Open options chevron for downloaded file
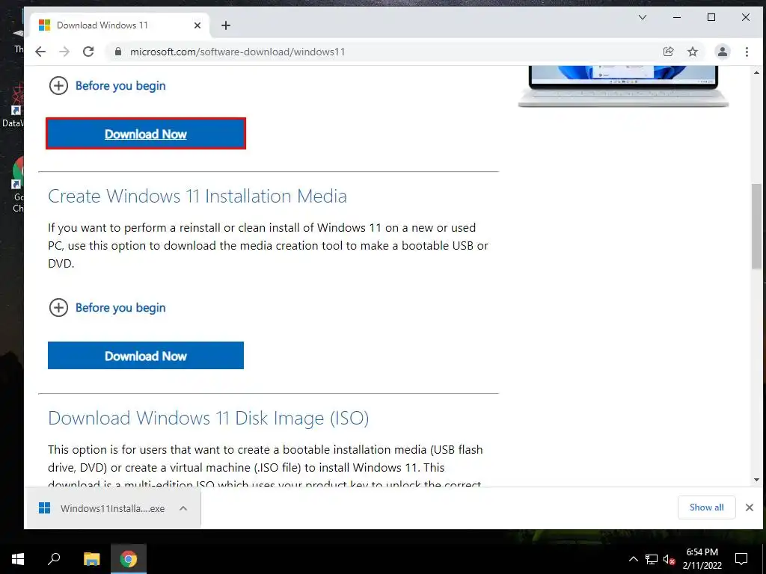This screenshot has width=766, height=574. click(183, 508)
